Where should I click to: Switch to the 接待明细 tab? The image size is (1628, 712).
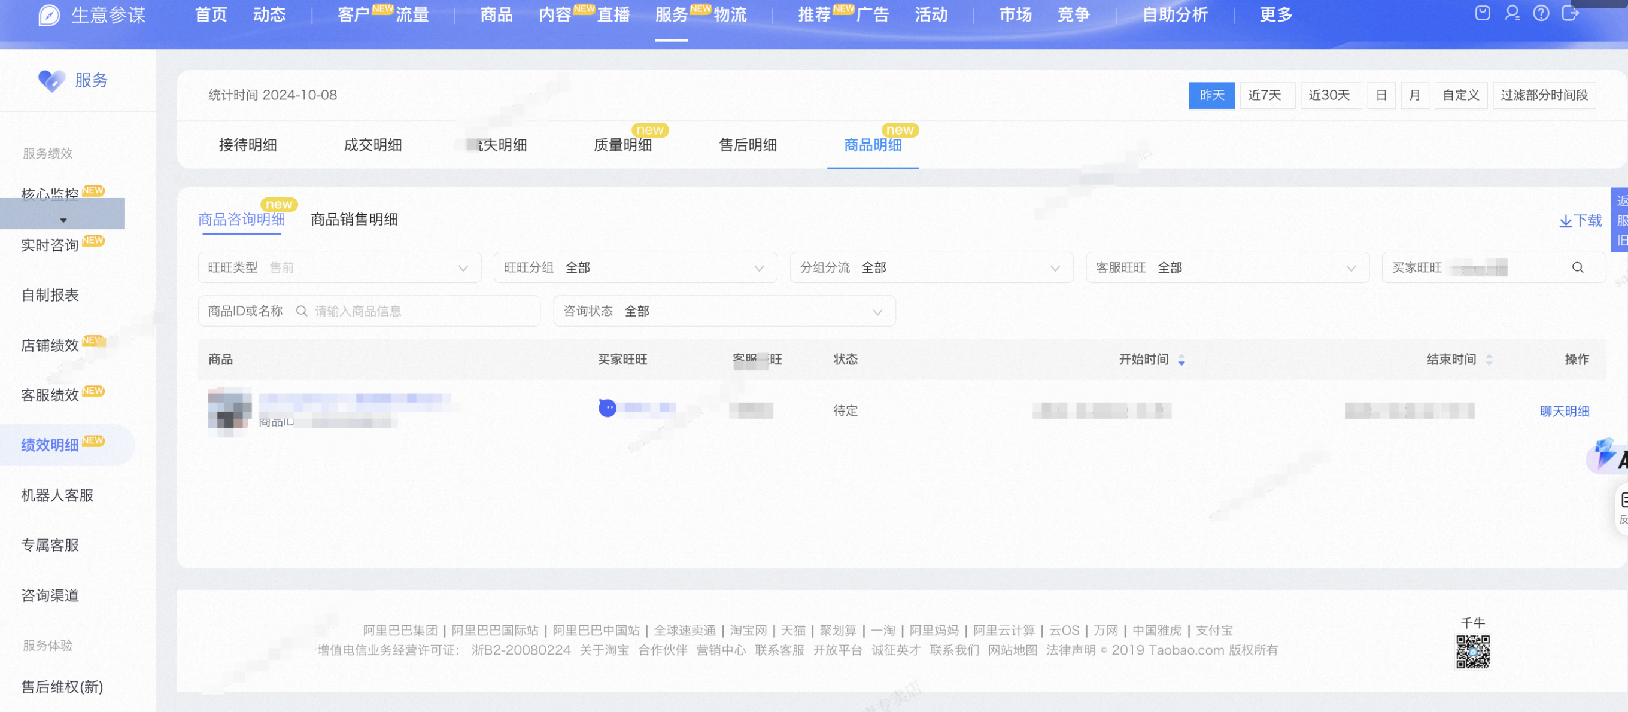(x=248, y=145)
